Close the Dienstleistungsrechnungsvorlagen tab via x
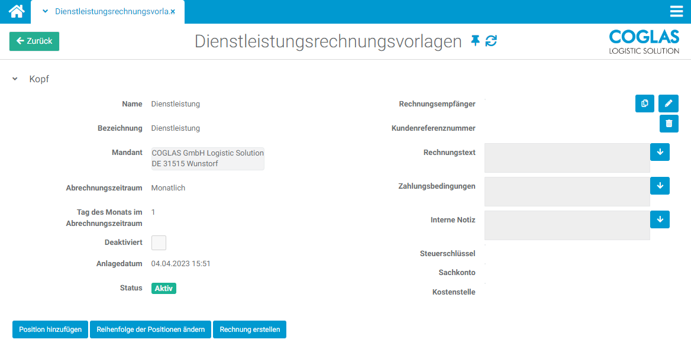The image size is (691, 349). coord(173,12)
